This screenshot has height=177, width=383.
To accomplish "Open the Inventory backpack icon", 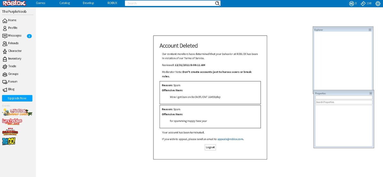I will tap(4, 59).
